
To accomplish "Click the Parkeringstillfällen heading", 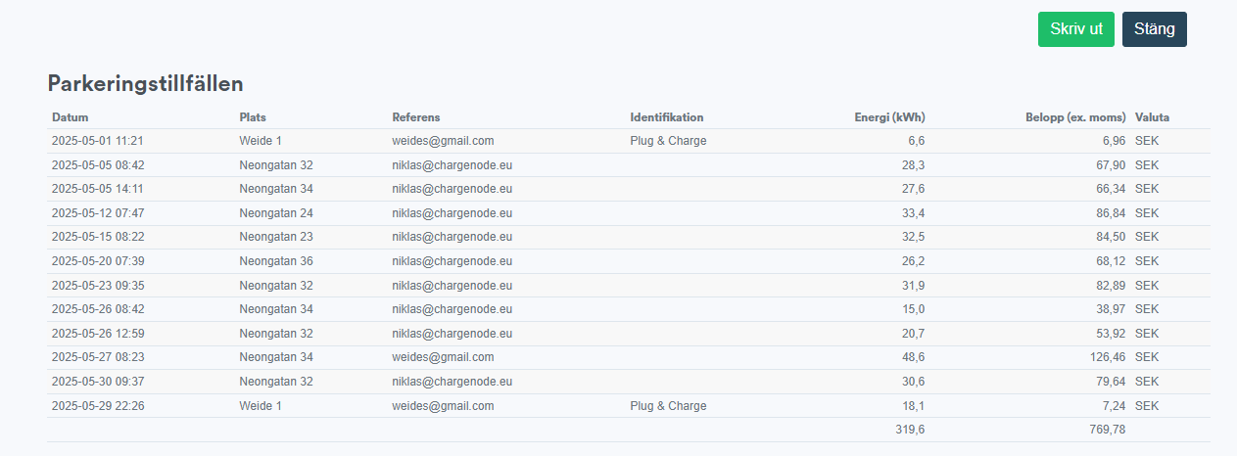I will [145, 83].
